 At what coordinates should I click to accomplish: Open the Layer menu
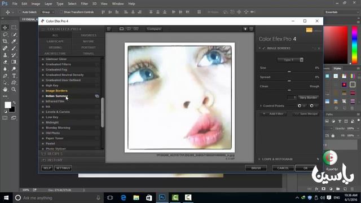[48, 4]
